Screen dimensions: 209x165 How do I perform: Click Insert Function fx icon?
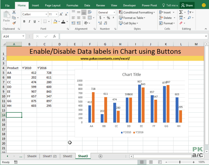[54, 36]
